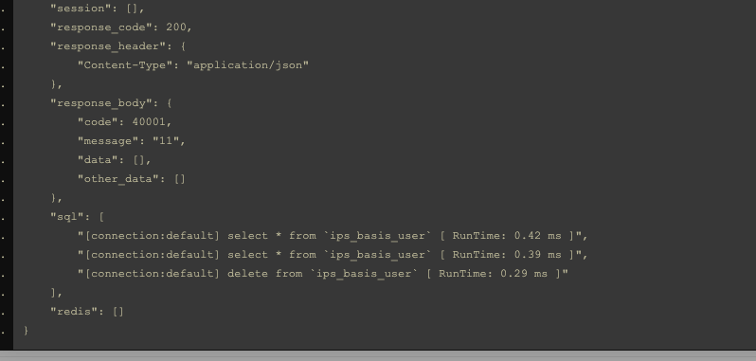Click the "response_body" opening brace
756x361 pixels.
coord(170,103)
